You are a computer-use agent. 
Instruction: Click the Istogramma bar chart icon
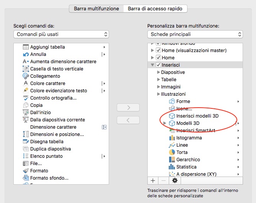click(x=172, y=138)
